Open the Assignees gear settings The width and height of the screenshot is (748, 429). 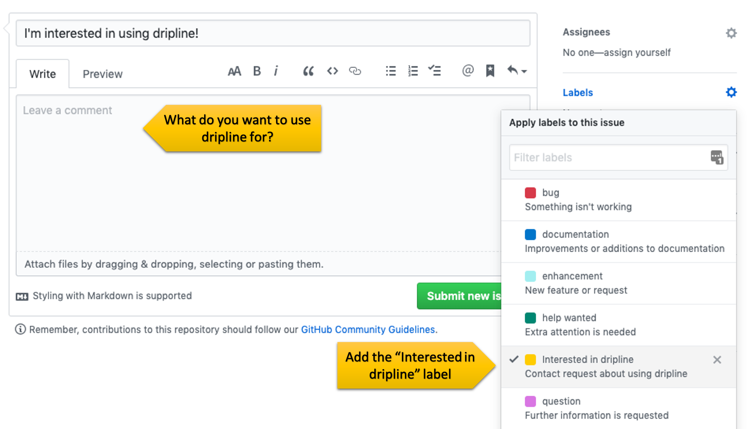(x=731, y=33)
